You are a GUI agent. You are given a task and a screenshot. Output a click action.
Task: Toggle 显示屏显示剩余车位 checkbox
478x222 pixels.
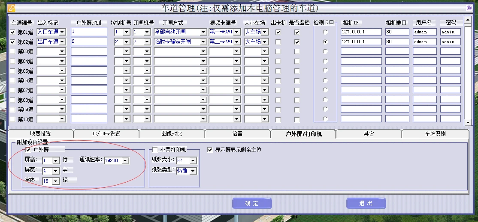pos(210,150)
